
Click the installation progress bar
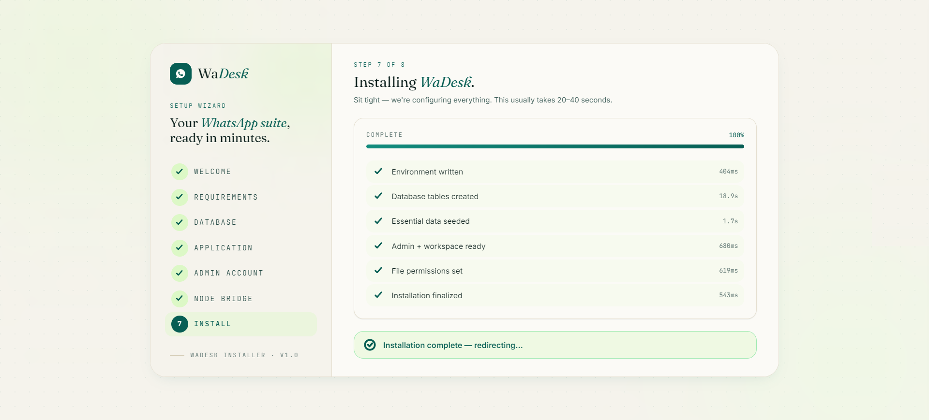555,146
